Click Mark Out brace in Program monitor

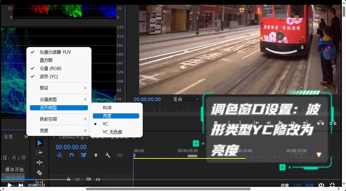pos(240,123)
